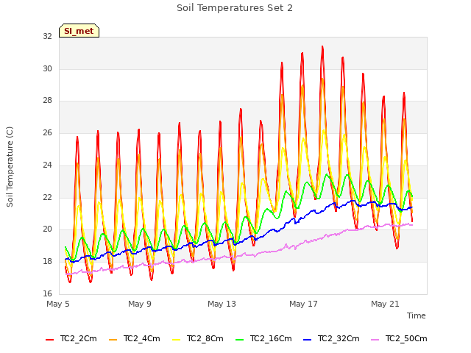Select the TC2_50Cm legend label
471x353 pixels.
pos(406,338)
